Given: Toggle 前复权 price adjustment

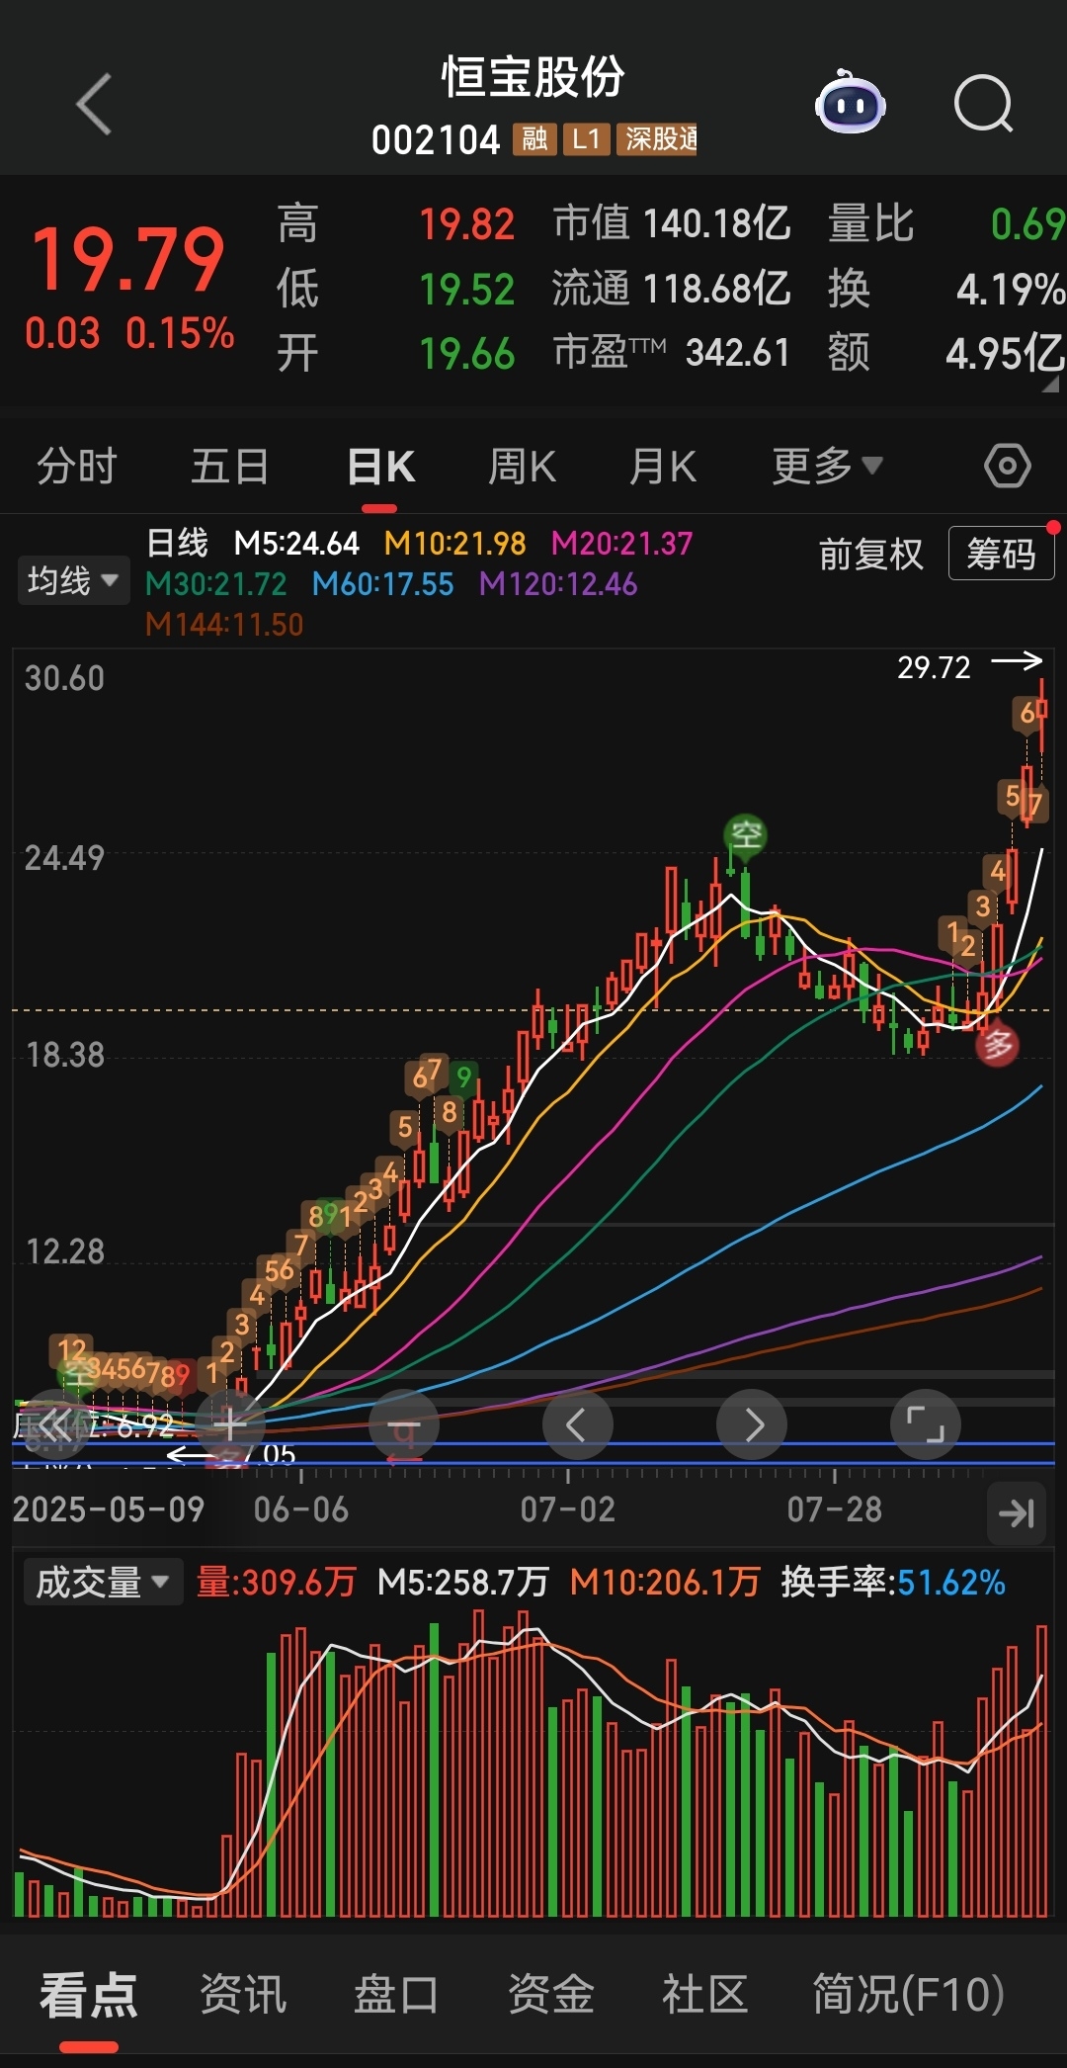Looking at the screenshot, I should coord(870,555).
